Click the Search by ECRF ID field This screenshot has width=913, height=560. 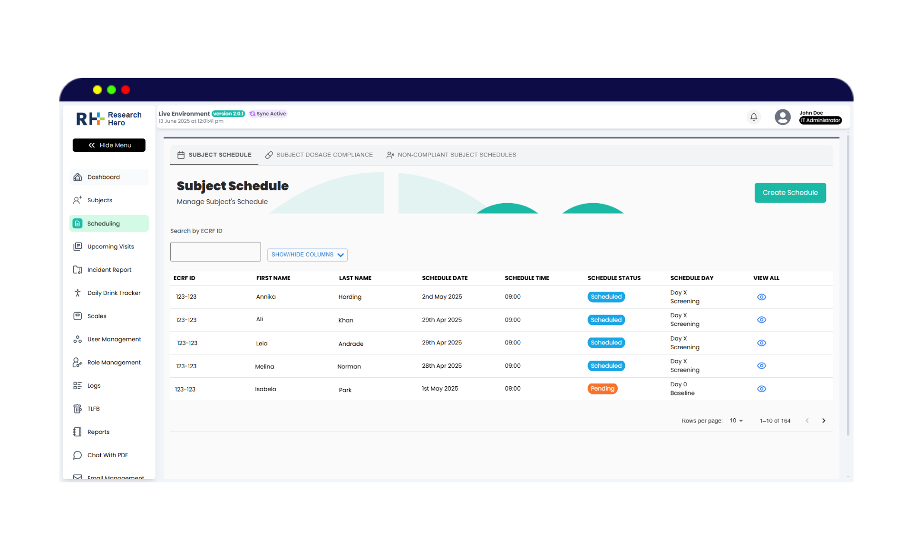[215, 252]
